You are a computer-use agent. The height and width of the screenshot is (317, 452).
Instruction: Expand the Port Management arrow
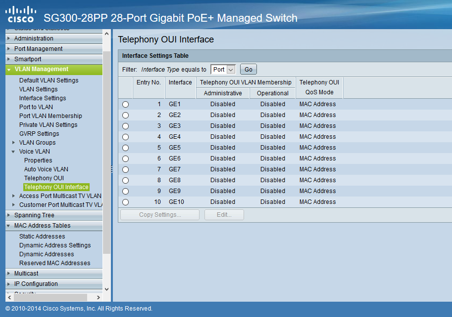(x=8, y=48)
